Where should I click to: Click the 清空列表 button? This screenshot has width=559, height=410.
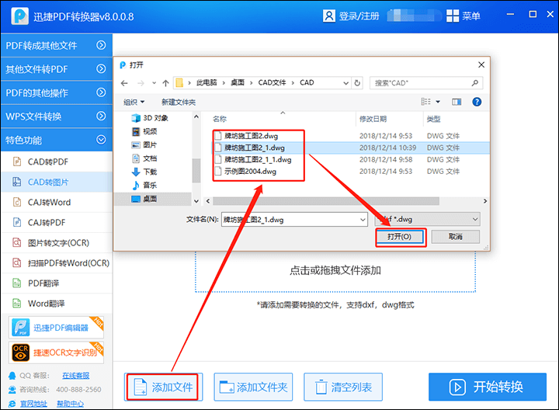point(343,387)
